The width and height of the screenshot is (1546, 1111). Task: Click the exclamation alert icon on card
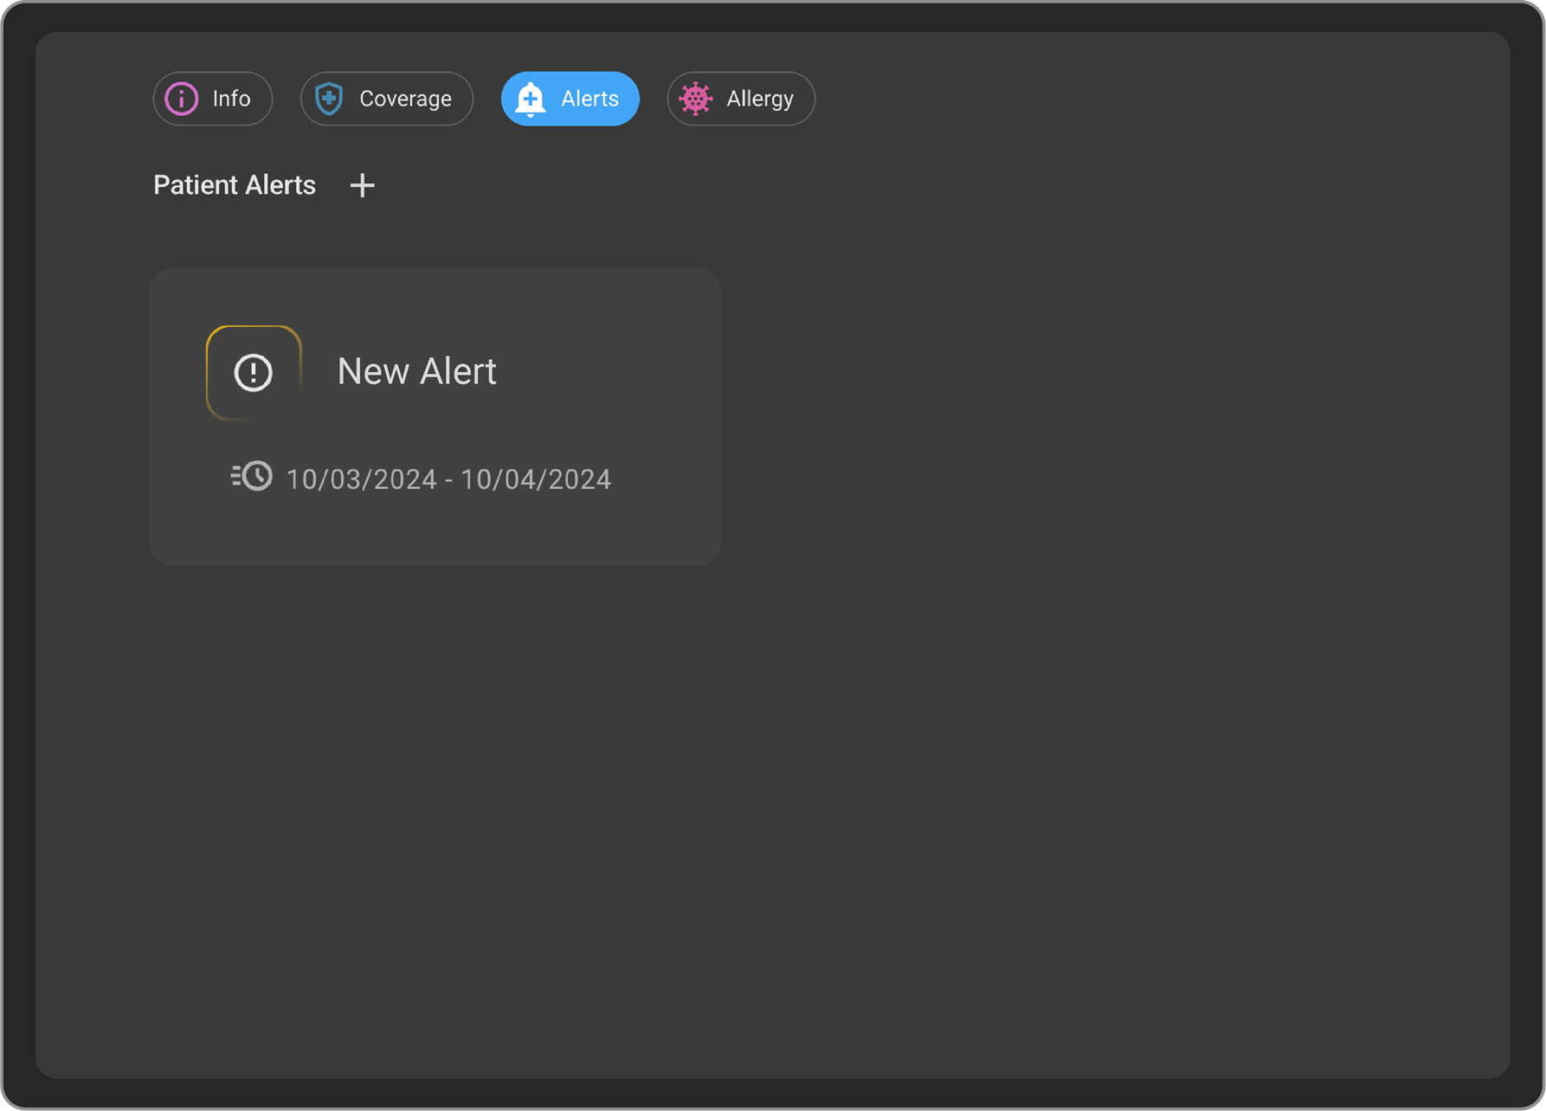(254, 373)
